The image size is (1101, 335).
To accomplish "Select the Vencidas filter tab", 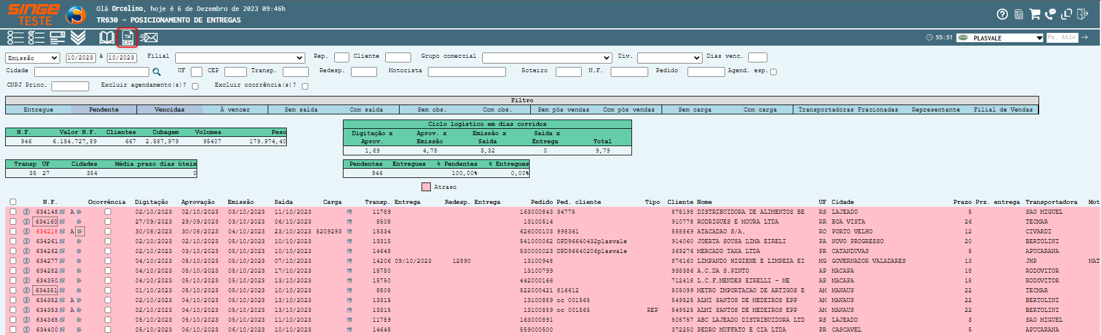I will (169, 110).
